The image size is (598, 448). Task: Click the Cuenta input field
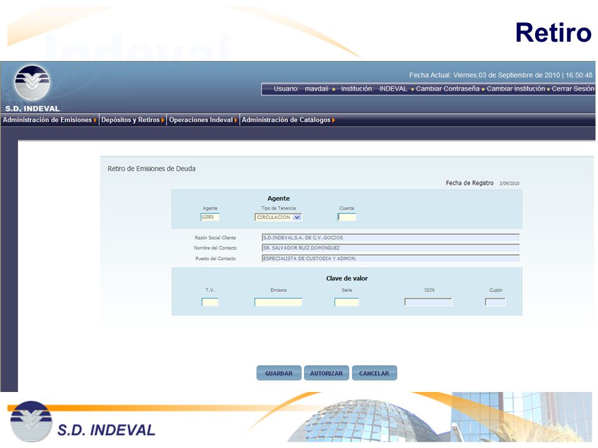point(347,217)
